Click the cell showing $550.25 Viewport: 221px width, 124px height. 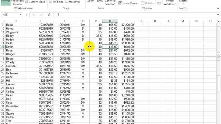(x=126, y=36)
